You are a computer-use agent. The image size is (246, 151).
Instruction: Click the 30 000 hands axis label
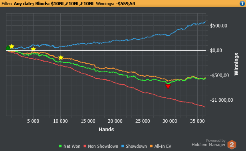coord(170,121)
